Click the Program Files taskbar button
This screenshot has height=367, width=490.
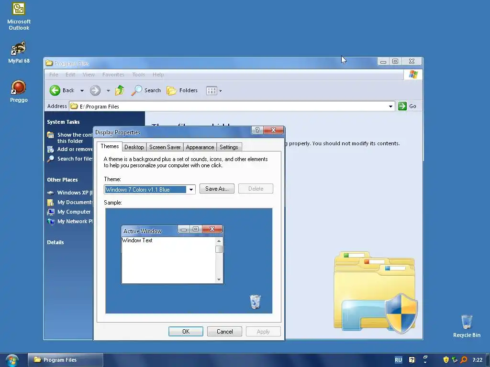(x=65, y=360)
